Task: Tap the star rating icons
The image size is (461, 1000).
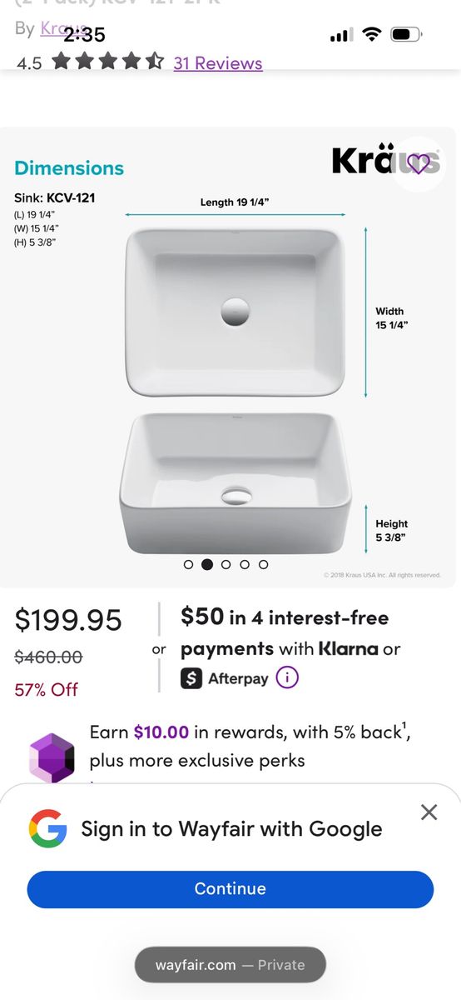Action: point(107,62)
